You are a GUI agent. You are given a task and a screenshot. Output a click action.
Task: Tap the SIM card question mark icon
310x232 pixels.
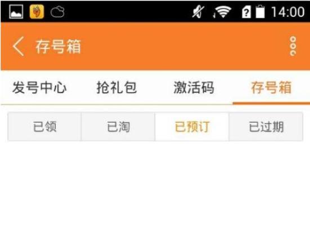point(246,12)
